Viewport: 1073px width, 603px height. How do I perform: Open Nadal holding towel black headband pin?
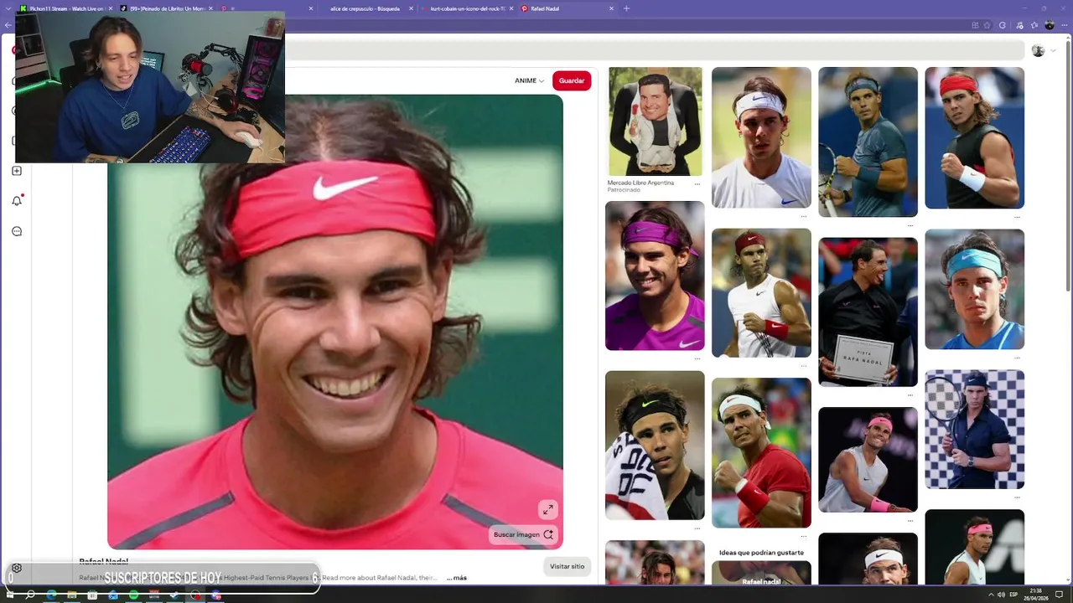(655, 446)
